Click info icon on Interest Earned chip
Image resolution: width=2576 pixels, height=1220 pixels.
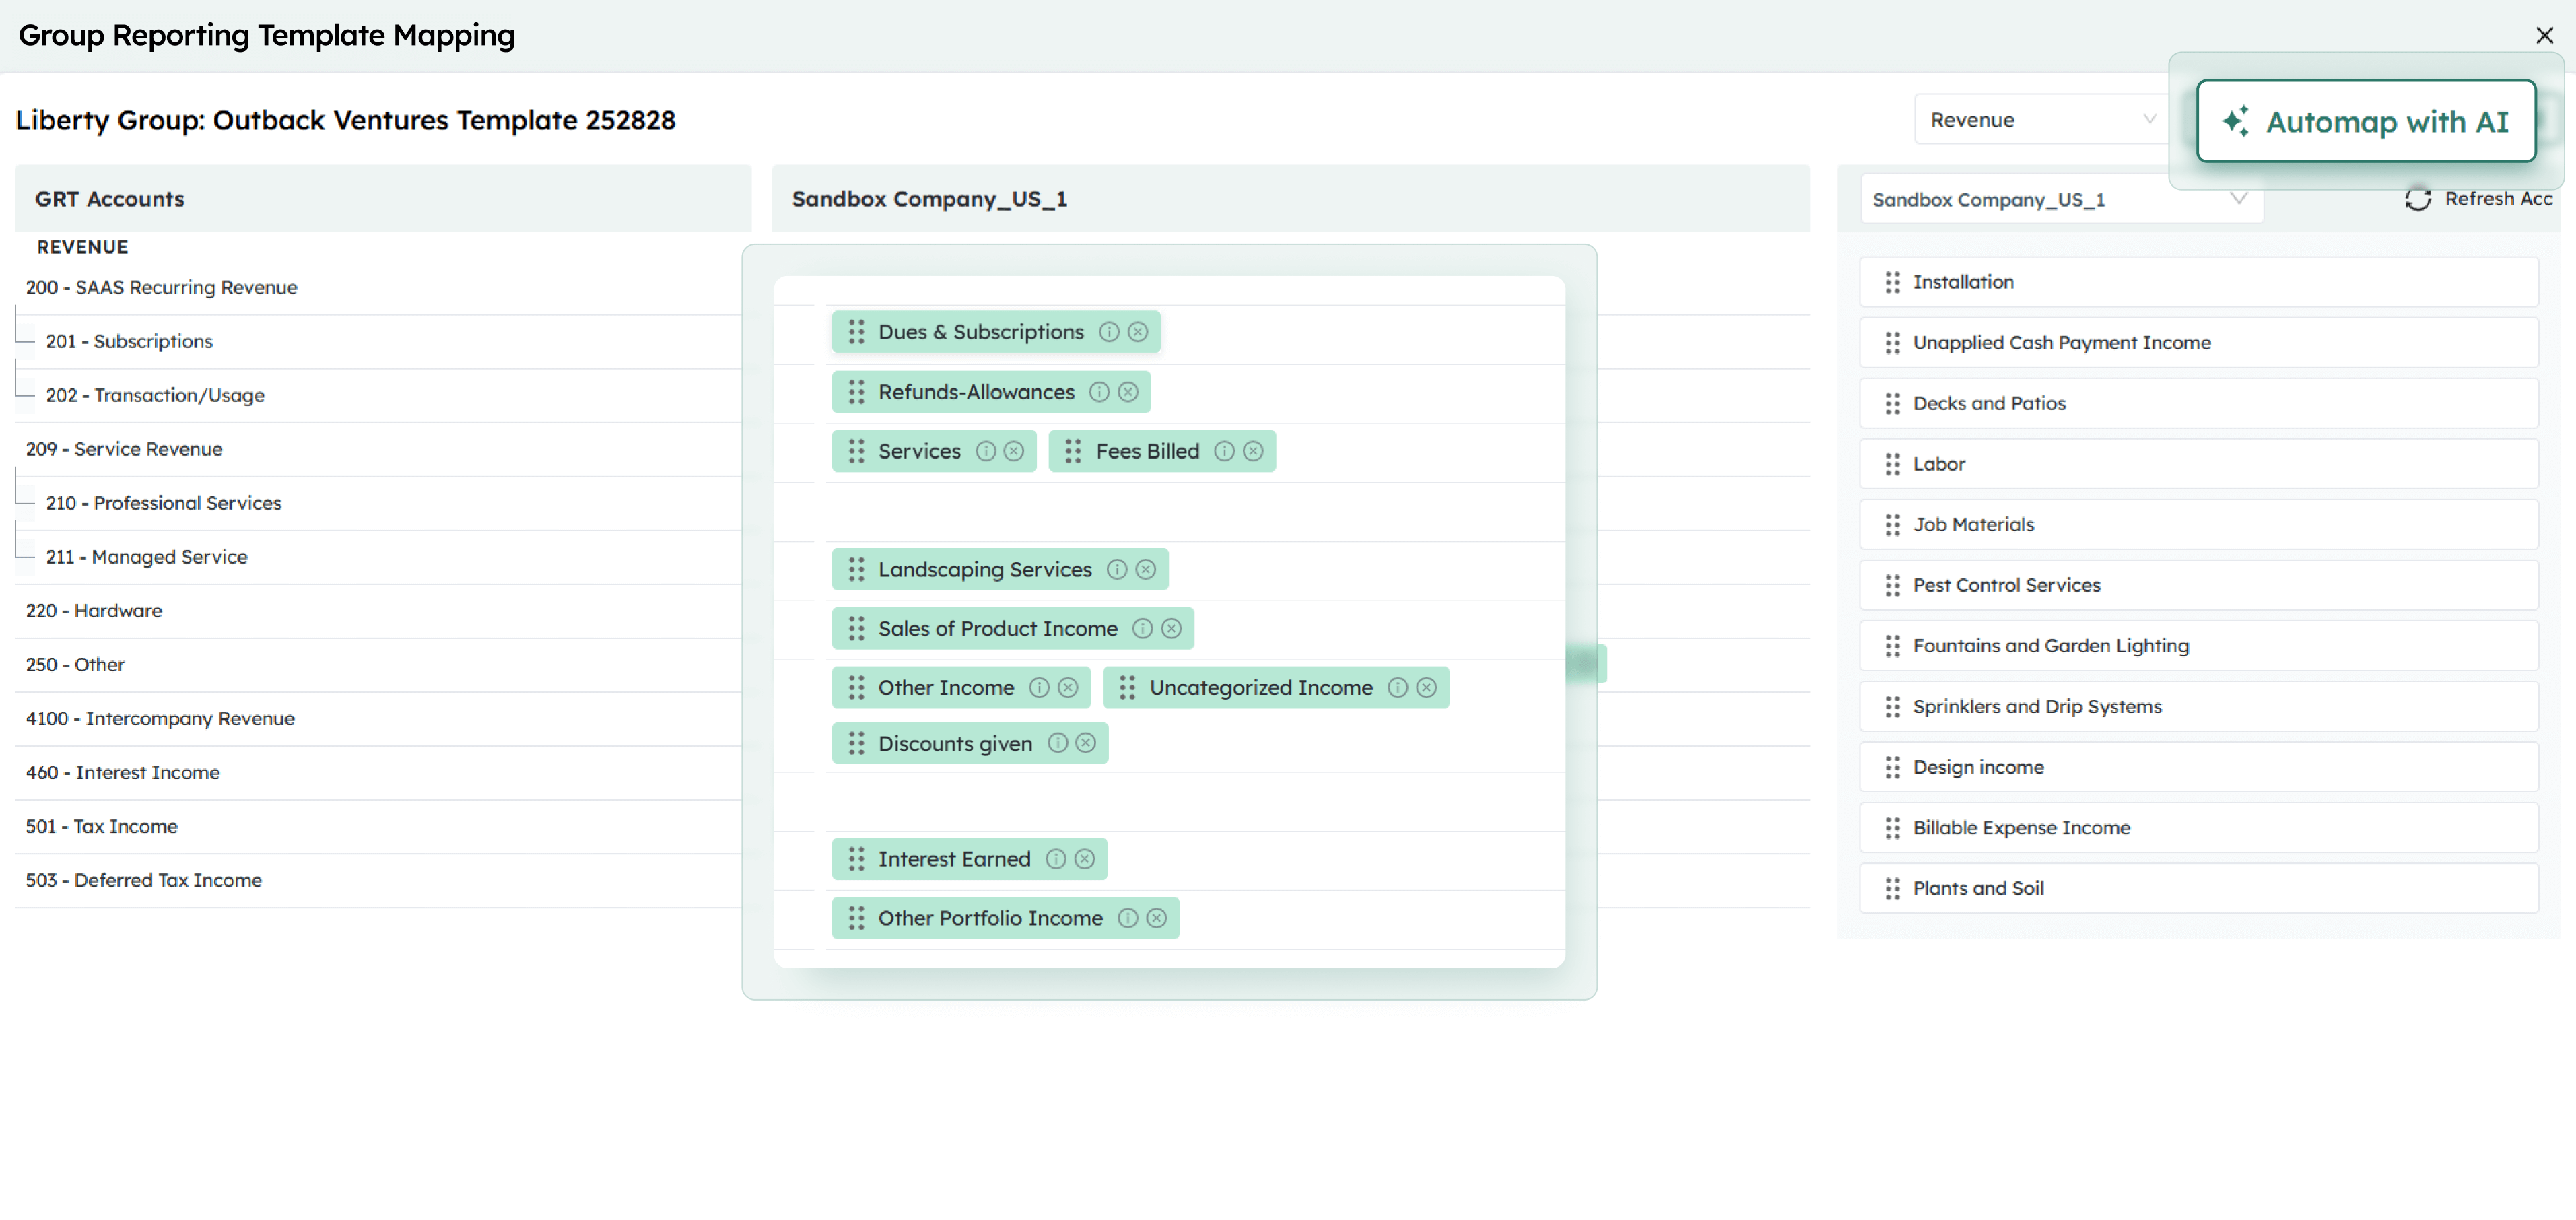tap(1056, 859)
